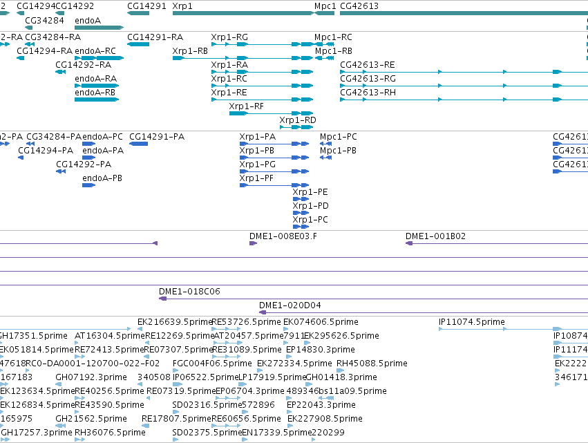Select the CG34284 gene label in top track
Viewport: 588px width, 443px height.
(44, 21)
